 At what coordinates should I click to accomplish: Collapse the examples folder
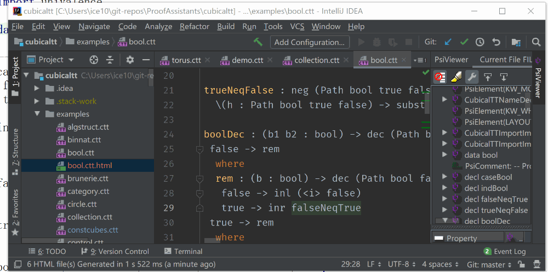click(x=37, y=114)
